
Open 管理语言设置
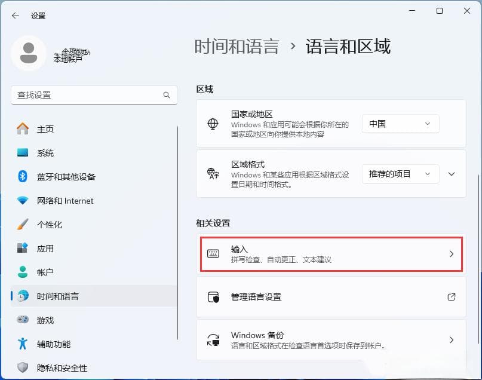331,297
